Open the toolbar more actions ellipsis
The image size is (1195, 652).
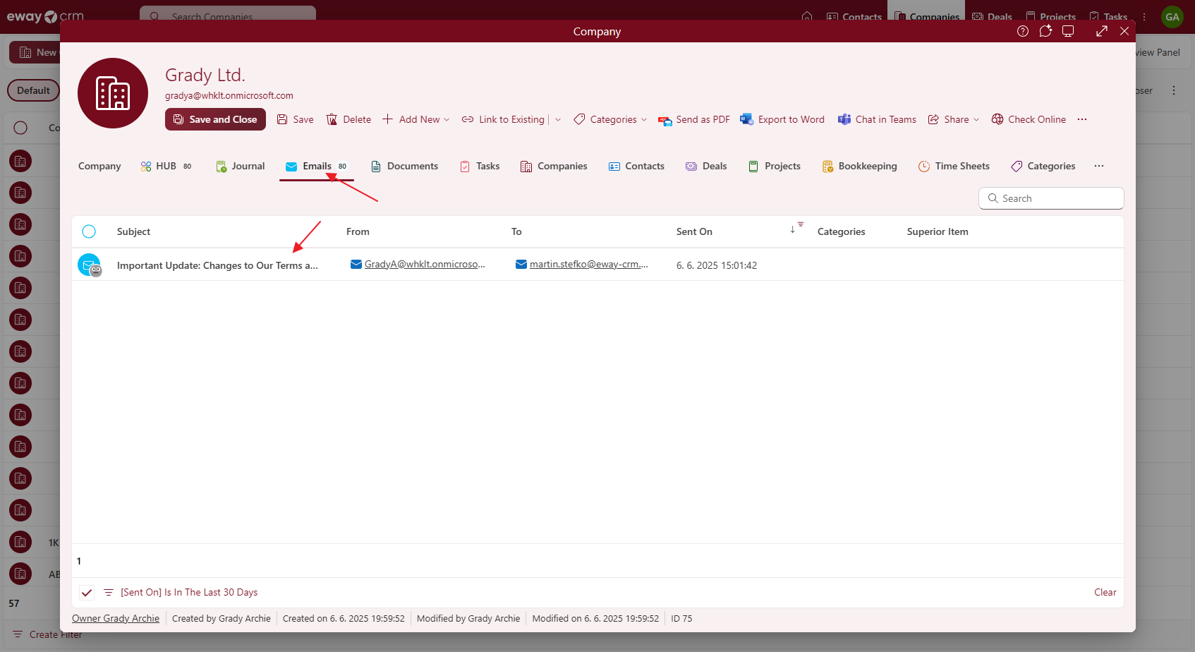(1082, 119)
